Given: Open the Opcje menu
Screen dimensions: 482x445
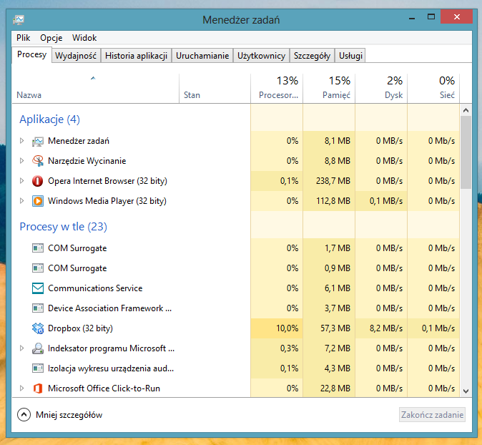Looking at the screenshot, I should click(51, 38).
